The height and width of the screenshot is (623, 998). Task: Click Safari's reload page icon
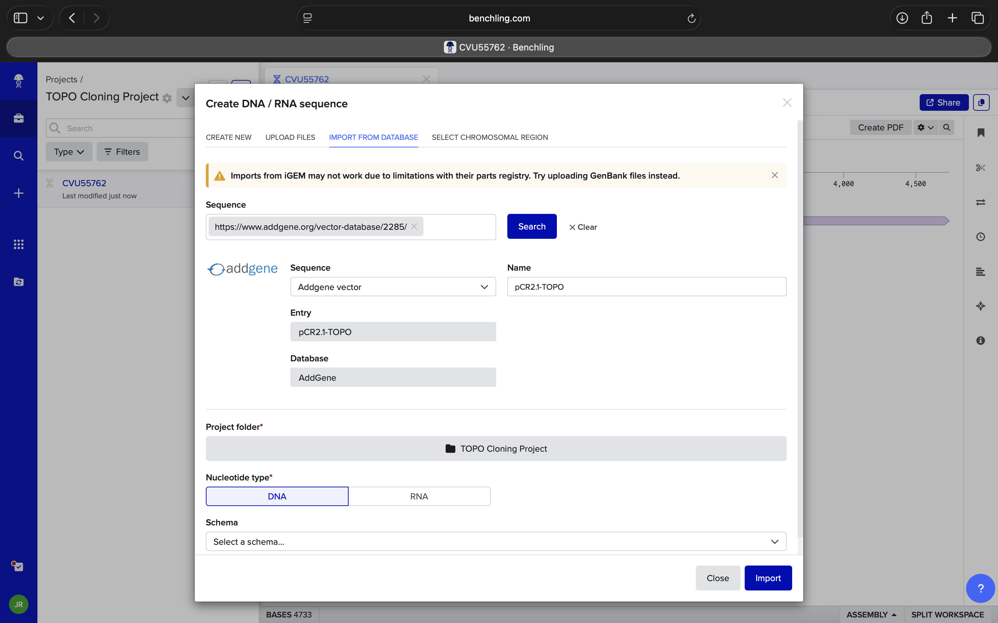pos(691,18)
